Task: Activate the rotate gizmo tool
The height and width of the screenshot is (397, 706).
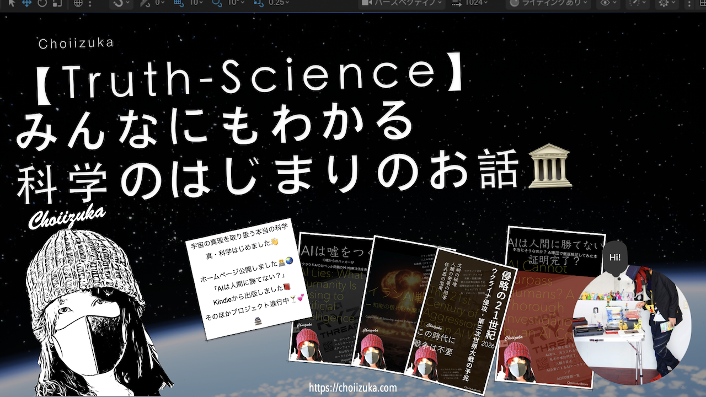Action: click(x=42, y=3)
